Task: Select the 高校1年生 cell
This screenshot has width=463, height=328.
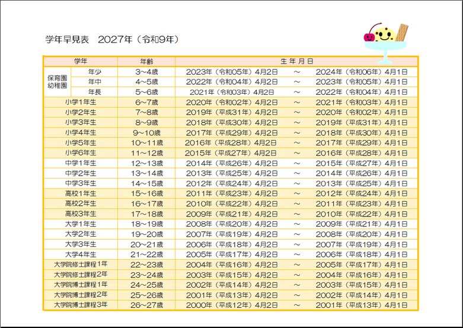Action: 81,193
